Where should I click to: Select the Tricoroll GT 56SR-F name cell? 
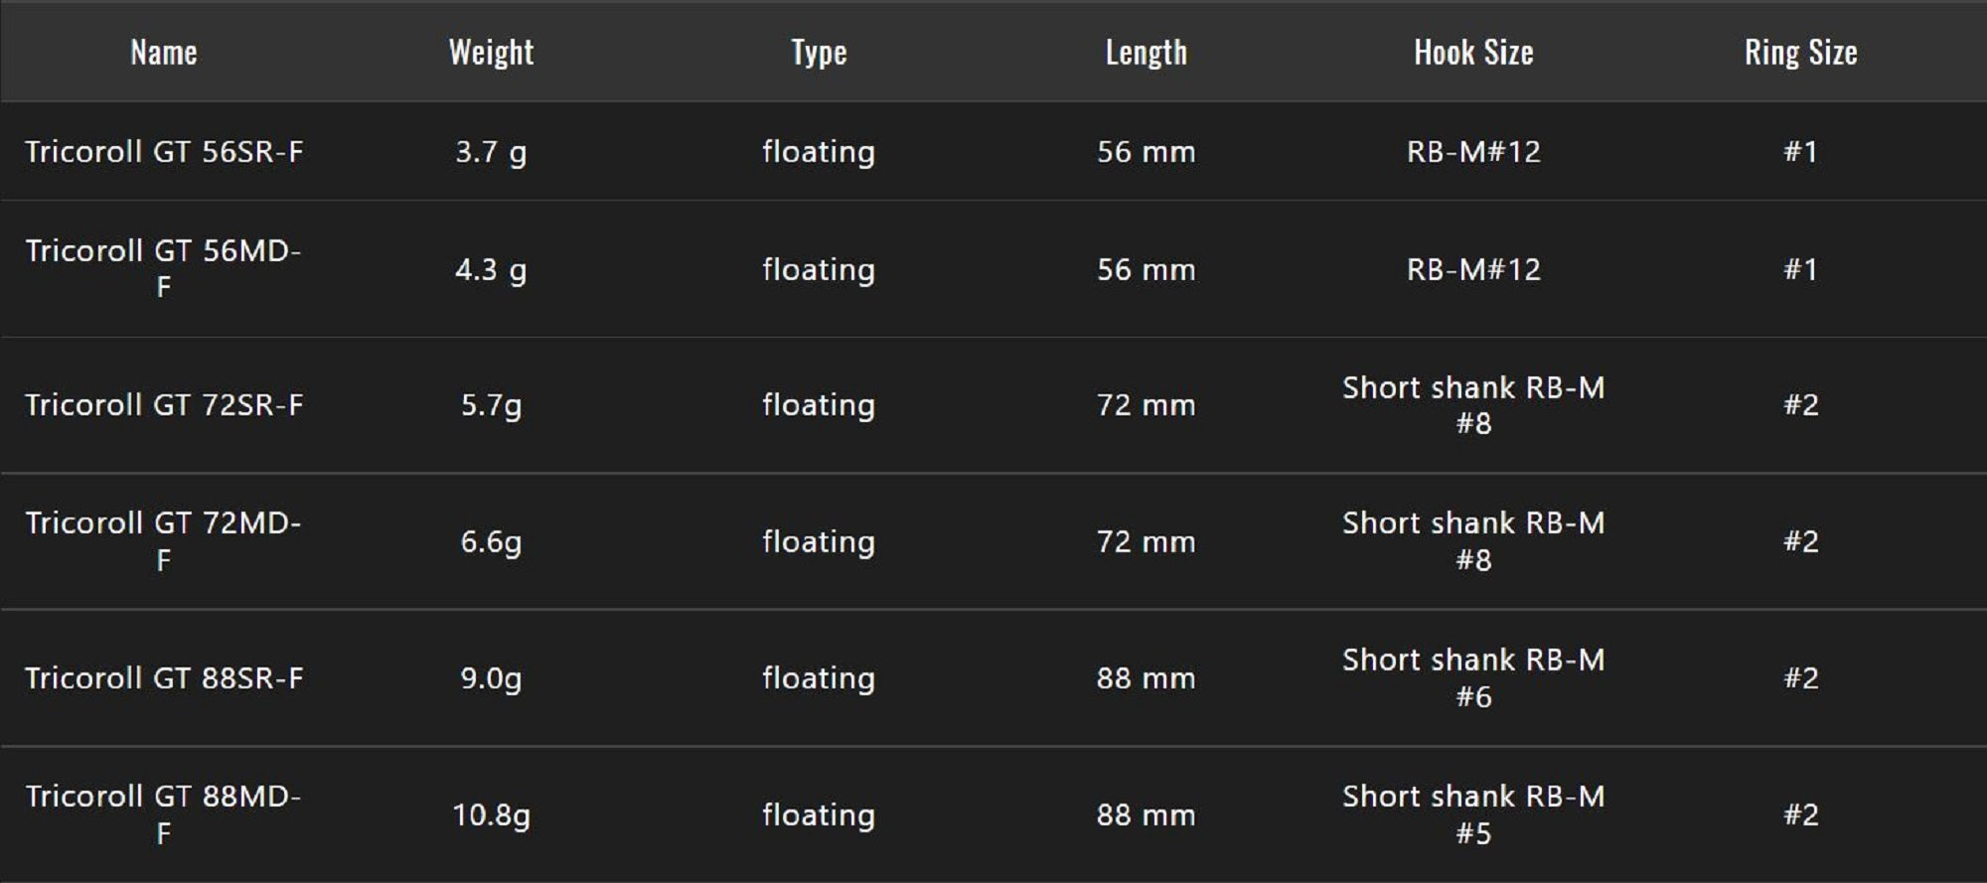tap(164, 152)
